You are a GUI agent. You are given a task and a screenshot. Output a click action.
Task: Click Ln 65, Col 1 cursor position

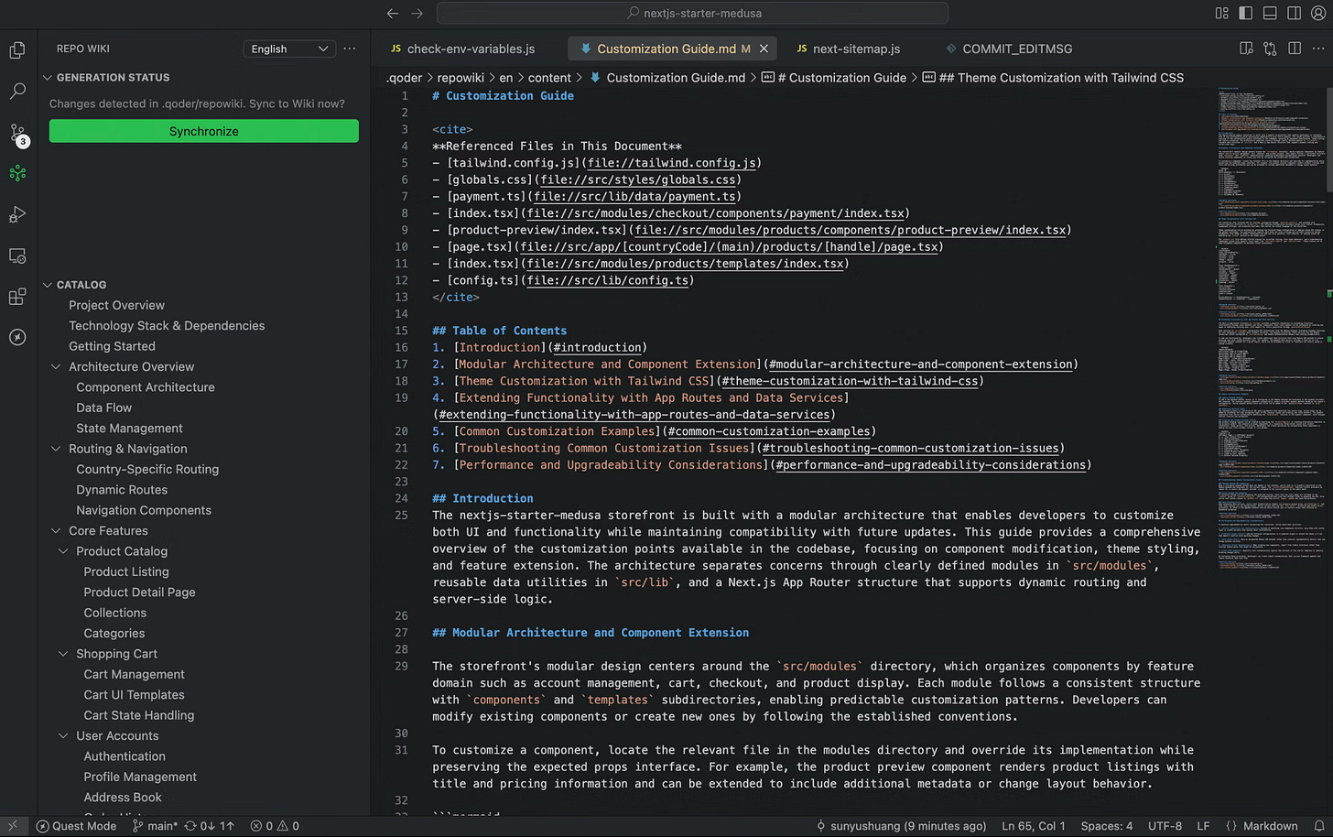[x=1034, y=825]
